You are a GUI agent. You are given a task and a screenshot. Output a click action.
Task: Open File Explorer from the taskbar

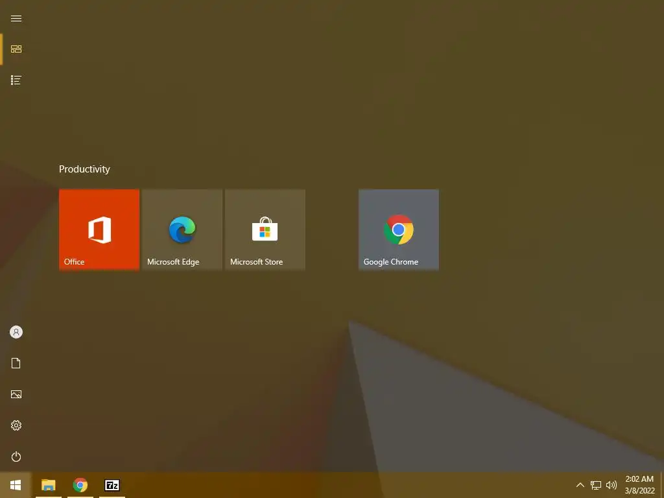coord(48,485)
